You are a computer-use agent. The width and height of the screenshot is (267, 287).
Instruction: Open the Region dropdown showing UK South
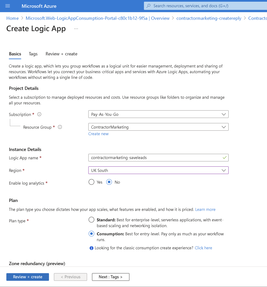pos(158,170)
